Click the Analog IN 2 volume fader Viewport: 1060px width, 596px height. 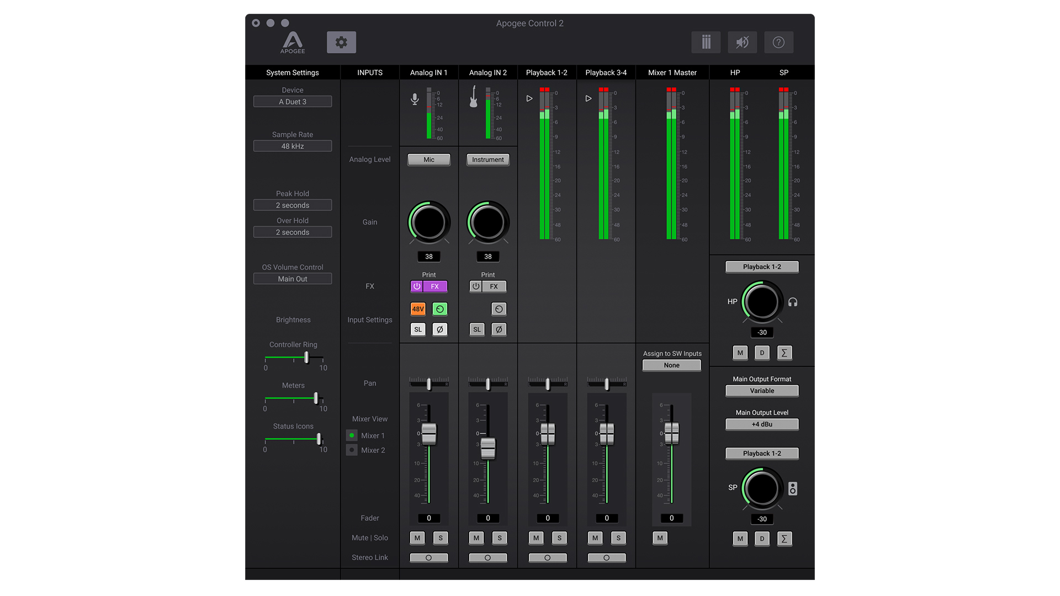(x=488, y=449)
